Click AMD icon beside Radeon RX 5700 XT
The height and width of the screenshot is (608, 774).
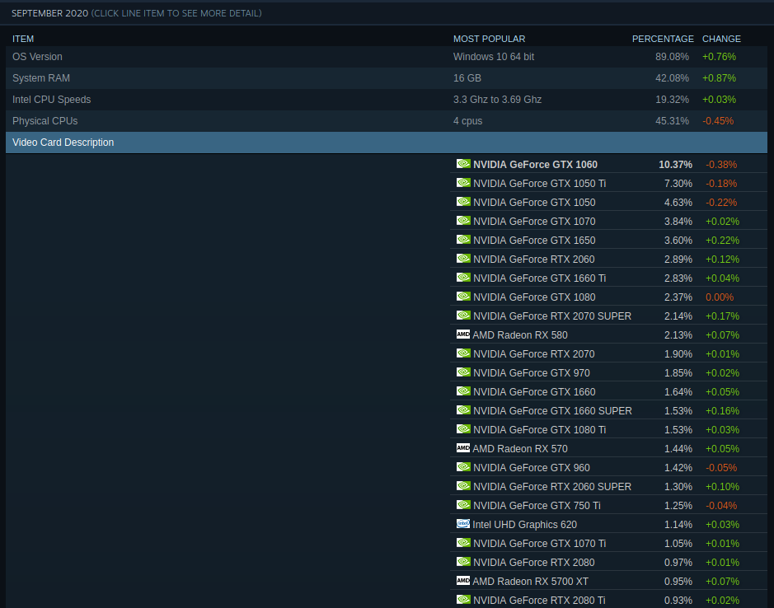pos(463,581)
